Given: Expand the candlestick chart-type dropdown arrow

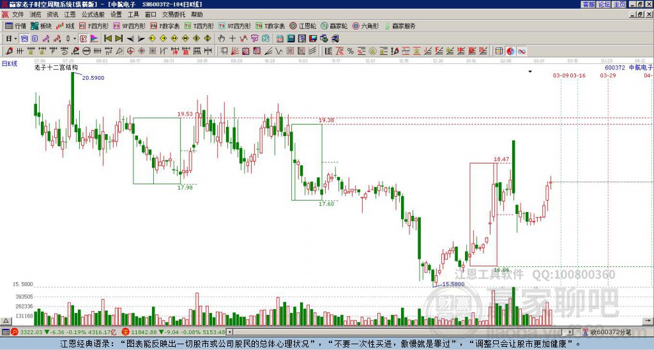Looking at the screenshot, I should (x=75, y=38).
